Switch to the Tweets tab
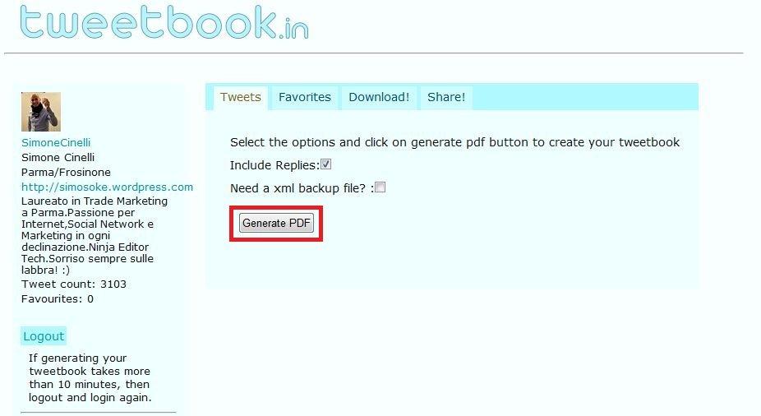 point(241,97)
